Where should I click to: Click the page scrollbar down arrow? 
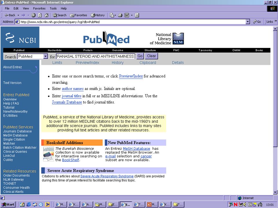275,192
